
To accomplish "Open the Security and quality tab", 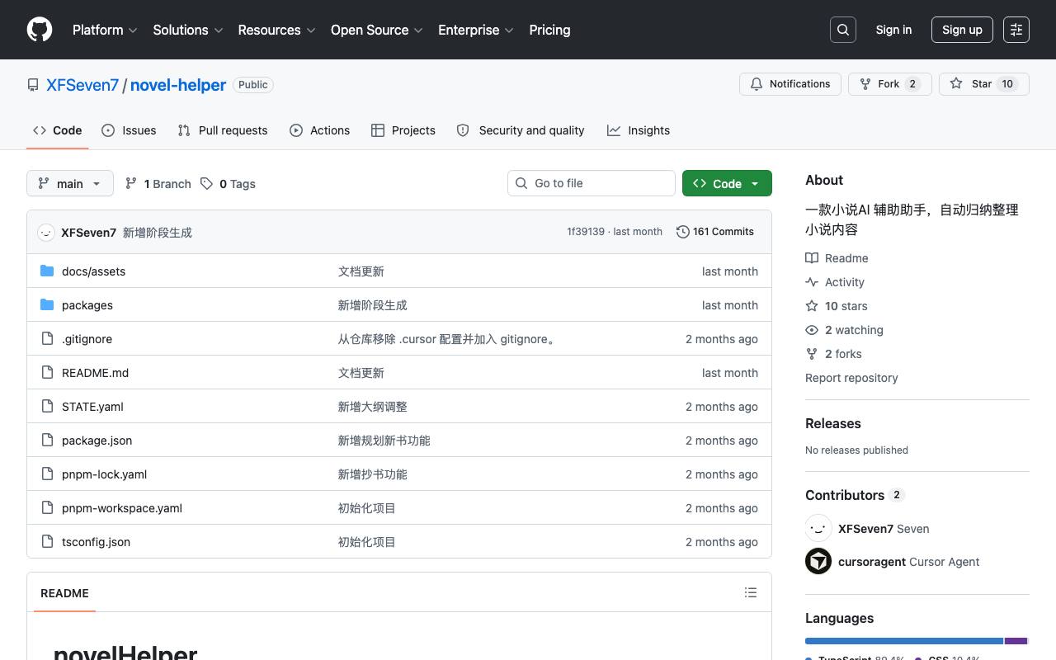I will [x=521, y=130].
